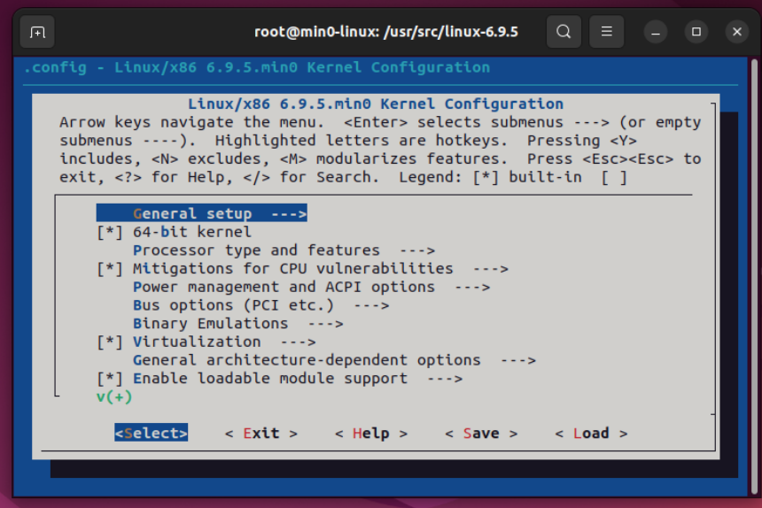
Task: Click the terminal vertical scrollbar
Action: click(x=754, y=276)
